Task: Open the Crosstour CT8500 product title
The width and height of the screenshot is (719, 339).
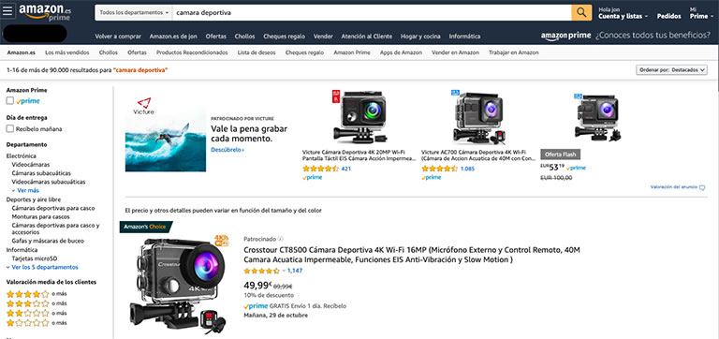Action: 412,255
